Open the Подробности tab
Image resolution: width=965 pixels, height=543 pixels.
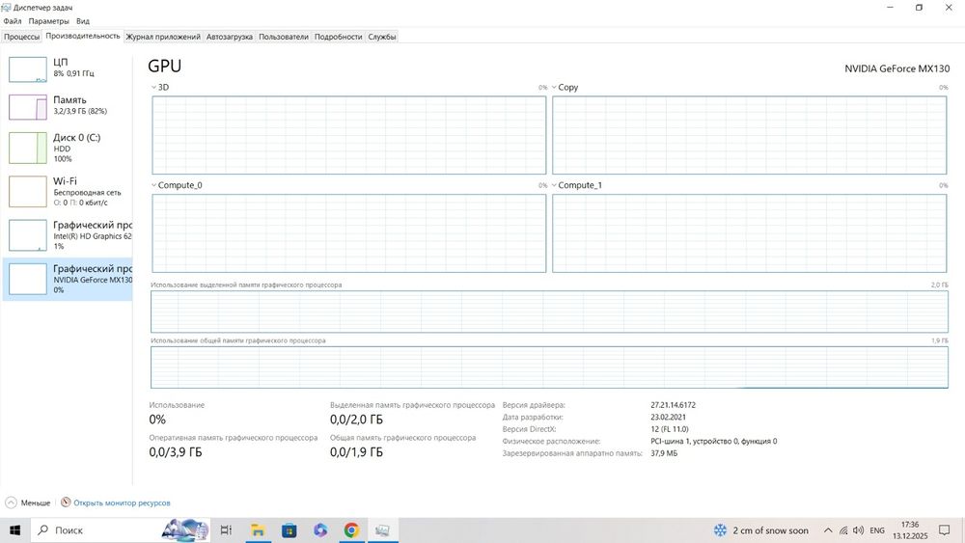(x=338, y=37)
